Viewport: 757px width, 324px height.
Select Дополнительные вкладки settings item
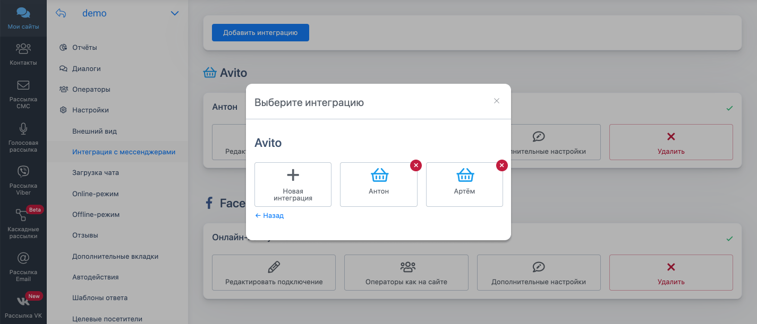pos(115,256)
